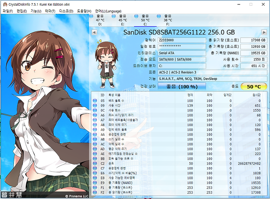Click the status icon of attribute AD
Viewport: 270px width, 199px height.
coord(95,149)
